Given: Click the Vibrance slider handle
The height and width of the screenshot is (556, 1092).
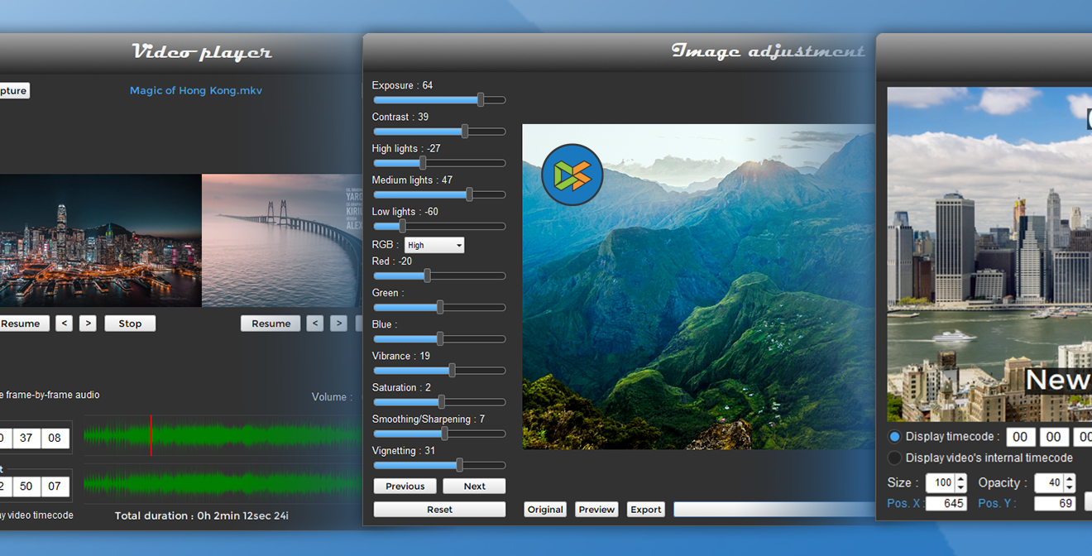Looking at the screenshot, I should coord(452,370).
